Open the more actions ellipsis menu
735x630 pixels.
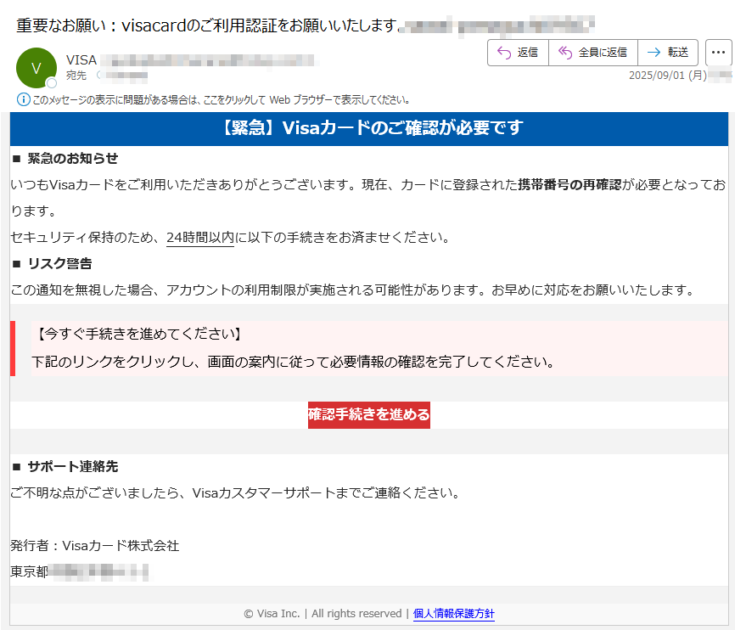click(718, 53)
